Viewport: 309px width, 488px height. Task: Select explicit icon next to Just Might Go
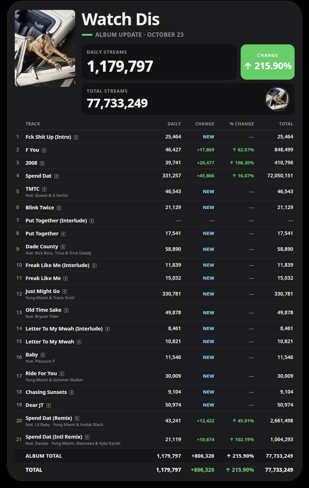click(65, 292)
